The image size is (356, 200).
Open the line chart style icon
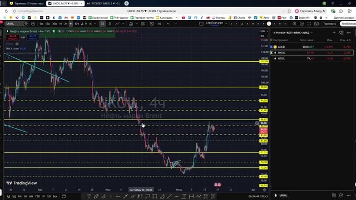117,24
